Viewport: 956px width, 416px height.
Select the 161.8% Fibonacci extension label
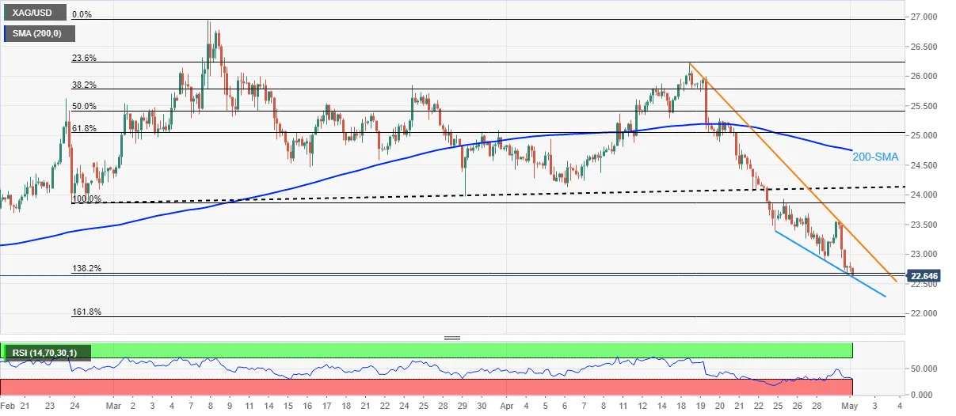[x=86, y=312]
